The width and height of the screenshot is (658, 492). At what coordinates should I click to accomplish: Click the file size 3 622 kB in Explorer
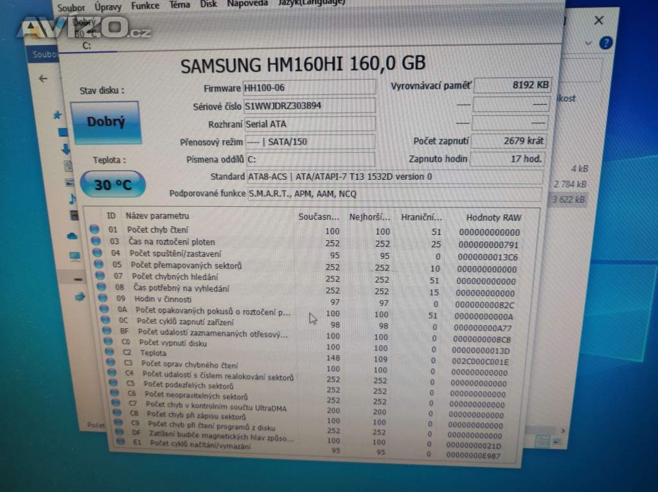[x=568, y=199]
